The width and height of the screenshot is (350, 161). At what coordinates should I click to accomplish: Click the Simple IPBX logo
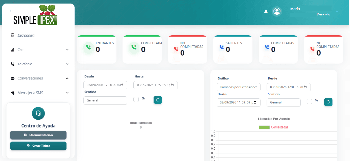click(x=35, y=15)
